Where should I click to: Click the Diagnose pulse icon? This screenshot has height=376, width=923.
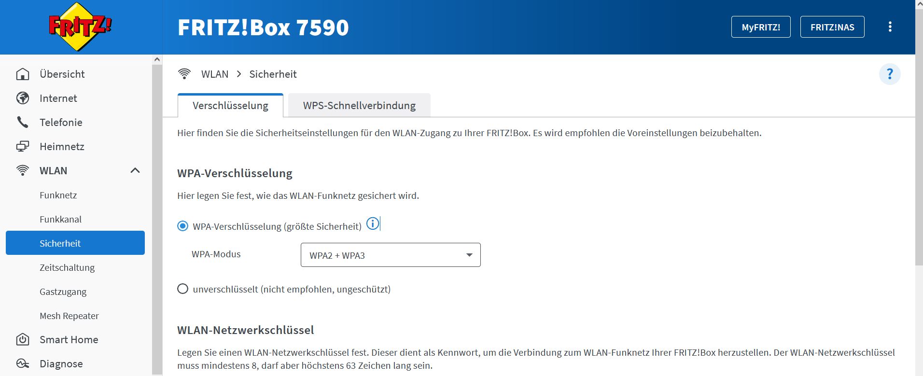click(x=23, y=363)
